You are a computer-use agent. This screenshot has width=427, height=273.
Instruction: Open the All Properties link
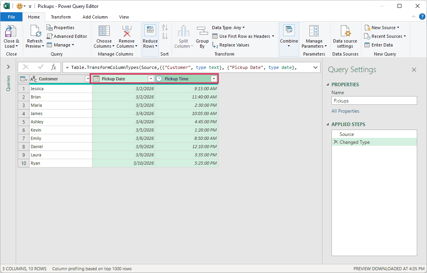pos(345,111)
